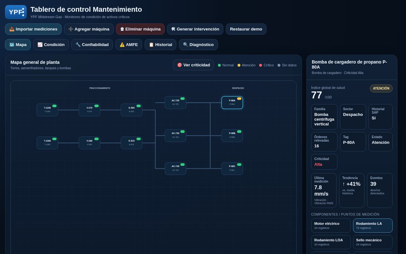
Task: Click the Sin datos legend entry
Action: [x=287, y=65]
